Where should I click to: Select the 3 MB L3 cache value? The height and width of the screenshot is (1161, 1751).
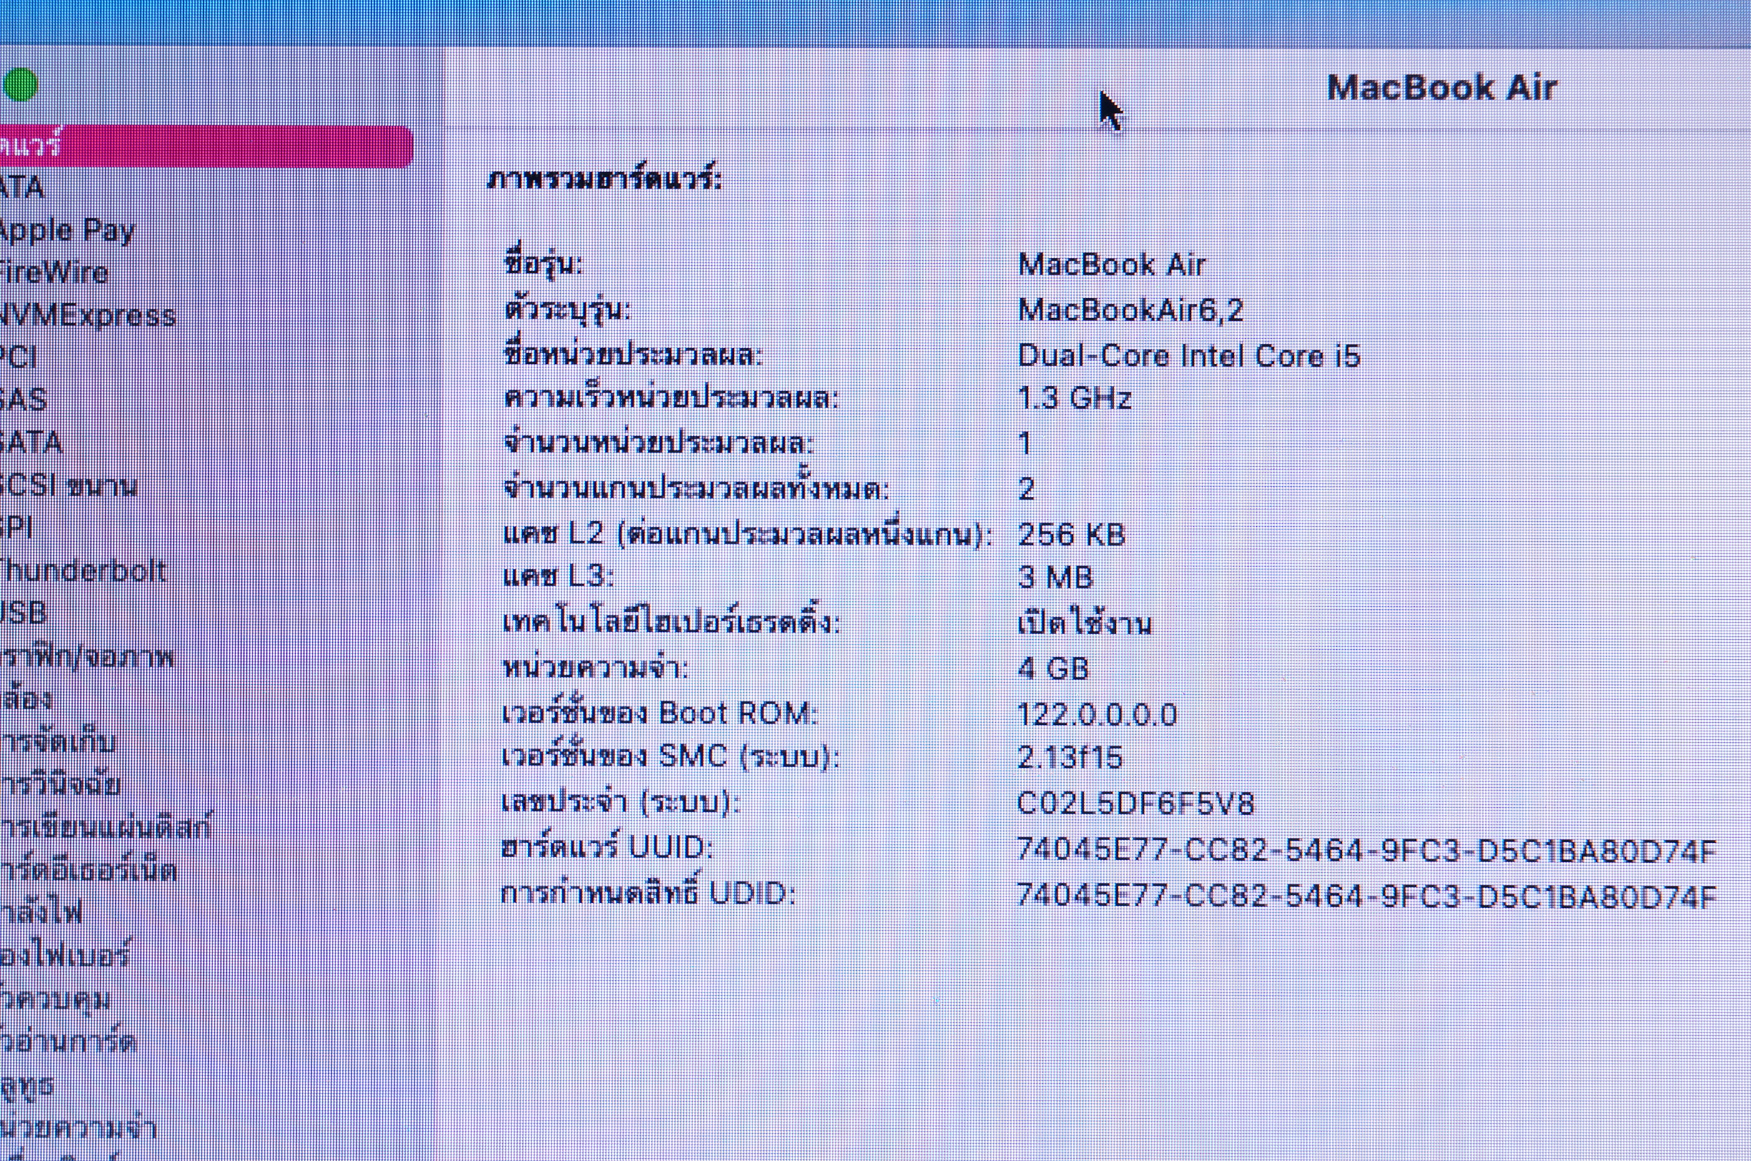click(x=1055, y=577)
